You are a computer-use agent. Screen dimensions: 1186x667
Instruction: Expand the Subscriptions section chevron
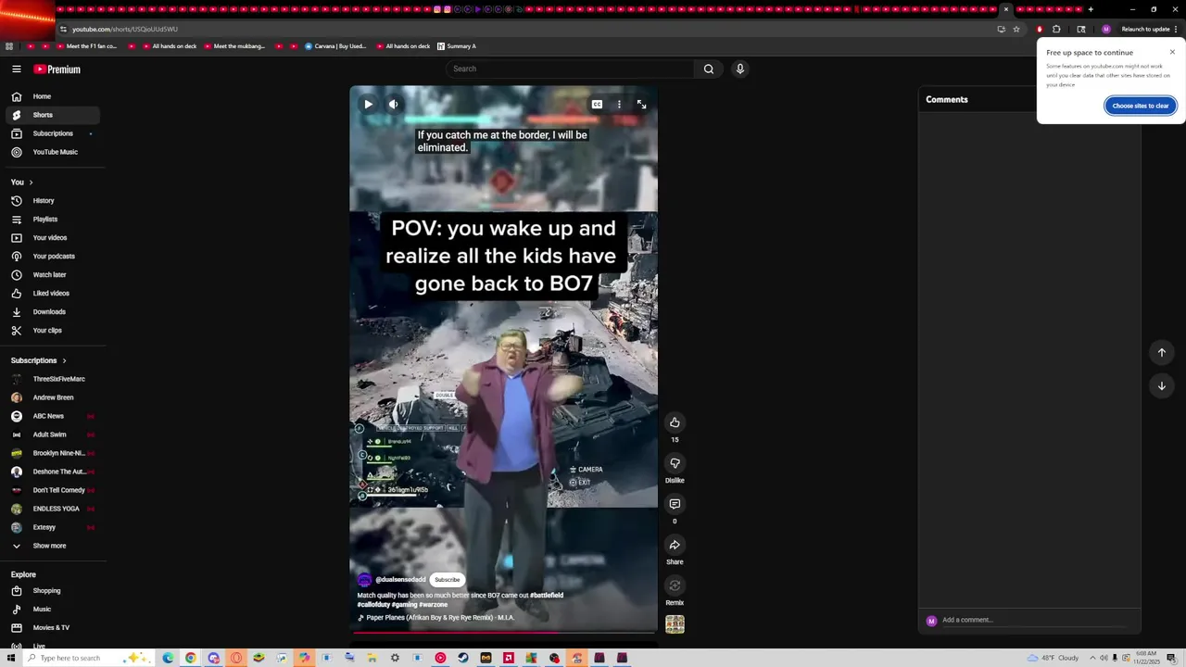pyautogui.click(x=64, y=360)
